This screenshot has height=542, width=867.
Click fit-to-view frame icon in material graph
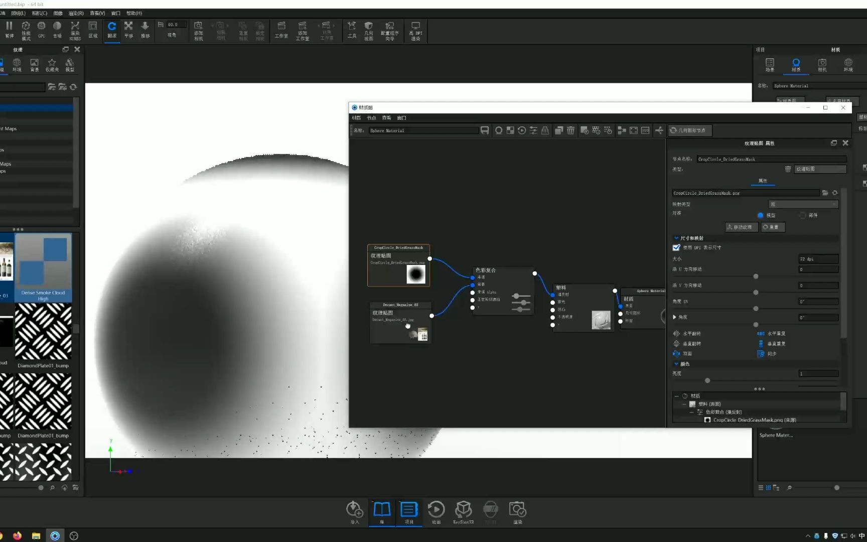pos(634,130)
